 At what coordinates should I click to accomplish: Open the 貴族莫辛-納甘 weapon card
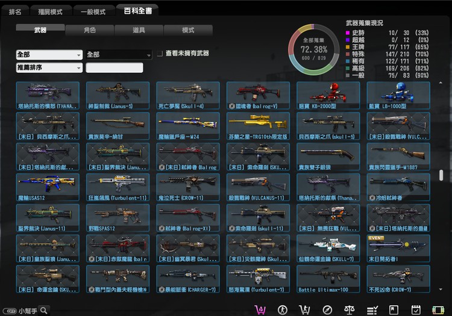118,126
